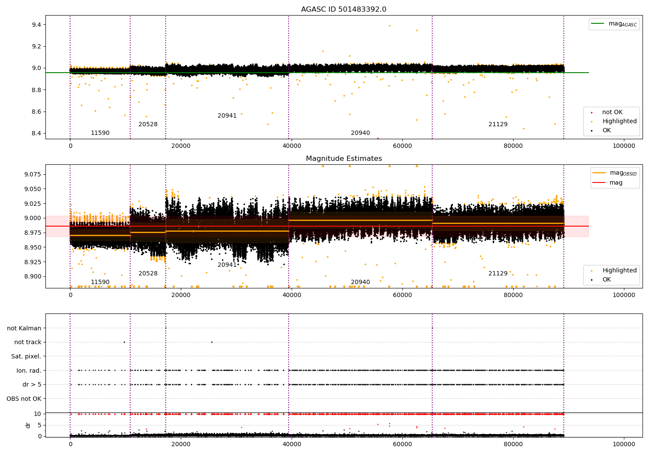Click the 60000 x-axis tick under top plot
This screenshot has width=649, height=454.
tap(402, 146)
